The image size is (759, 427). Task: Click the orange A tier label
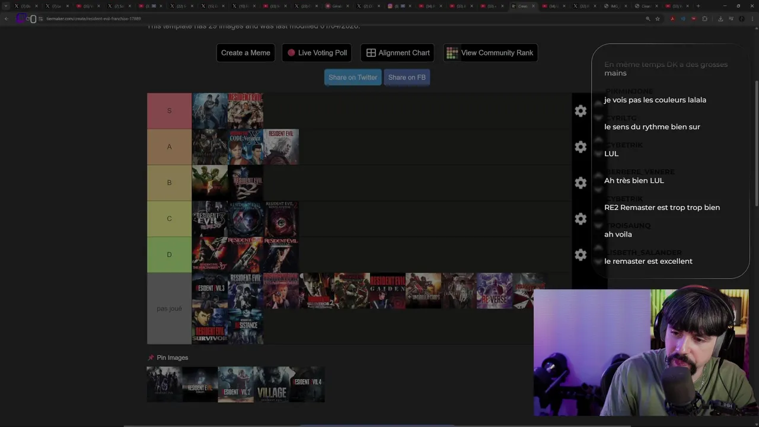169,146
